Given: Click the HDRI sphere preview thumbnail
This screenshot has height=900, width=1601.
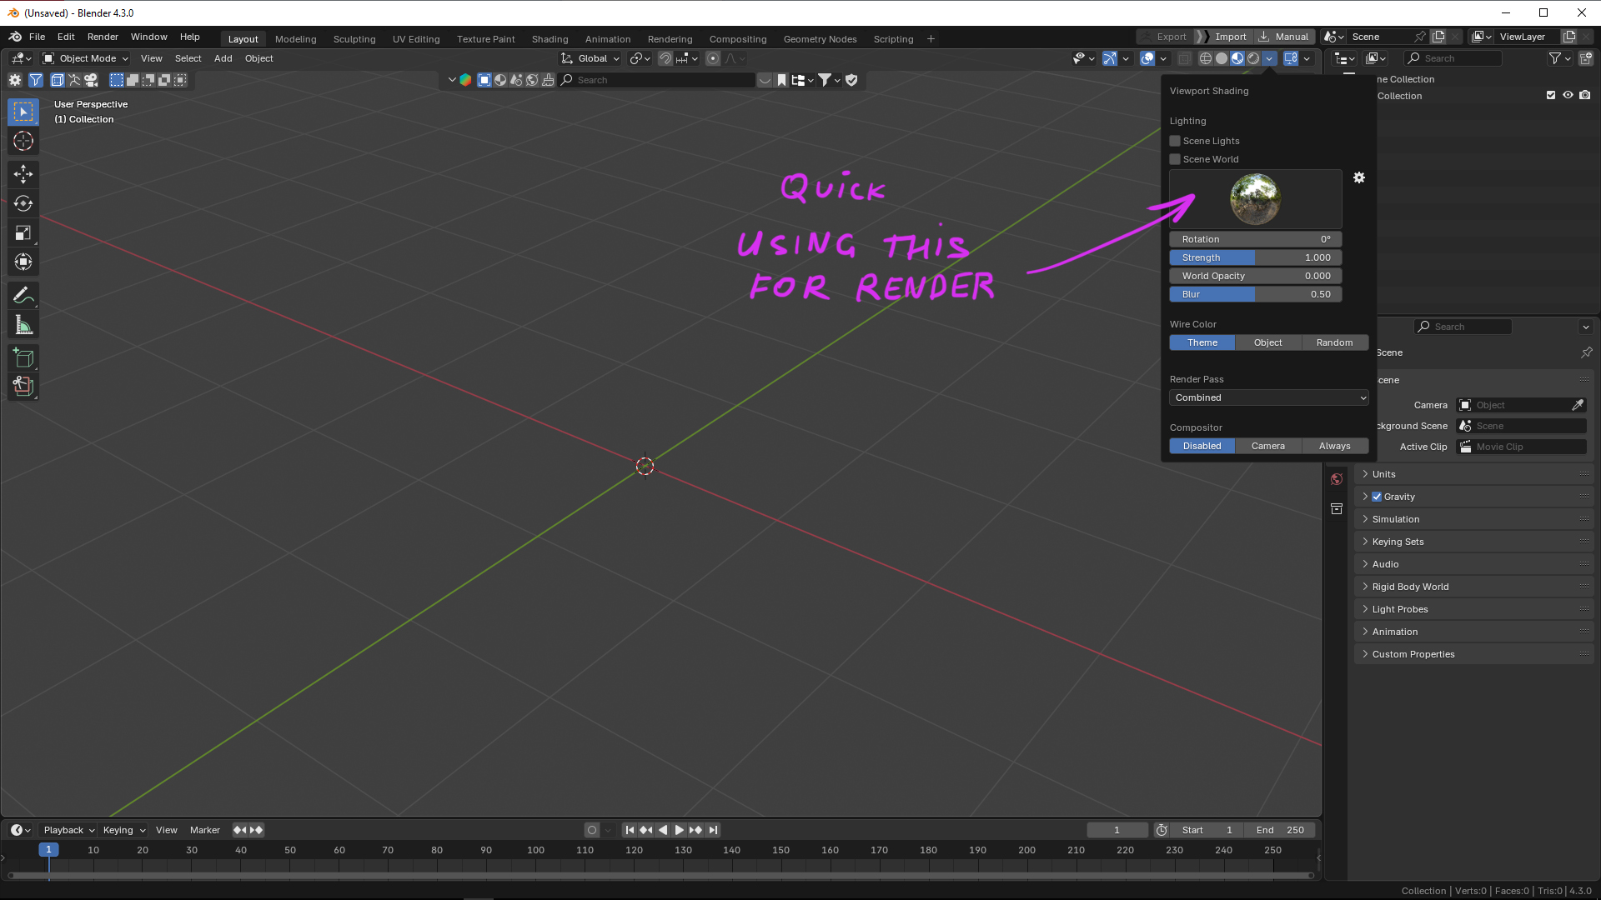Looking at the screenshot, I should point(1255,199).
